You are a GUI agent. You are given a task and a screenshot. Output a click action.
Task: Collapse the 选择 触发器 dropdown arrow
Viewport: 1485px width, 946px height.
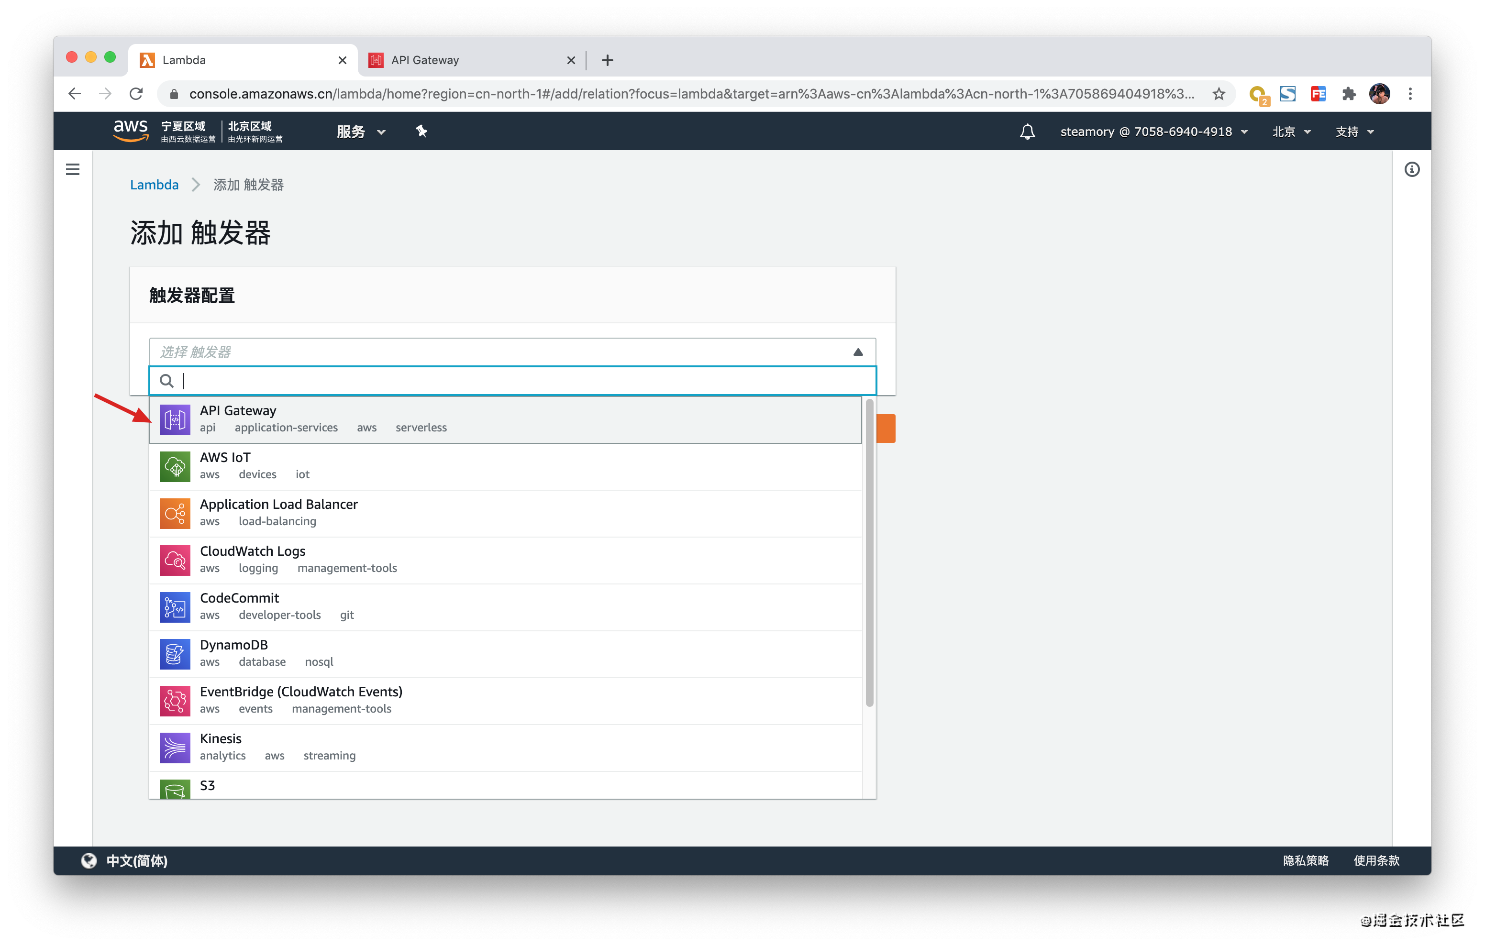point(857,352)
